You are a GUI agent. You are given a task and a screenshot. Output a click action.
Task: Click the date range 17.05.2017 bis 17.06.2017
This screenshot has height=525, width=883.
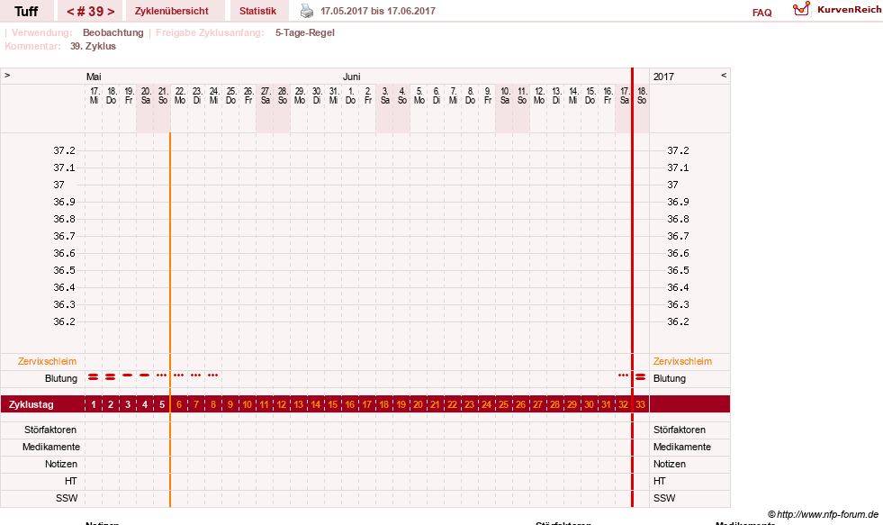point(378,11)
